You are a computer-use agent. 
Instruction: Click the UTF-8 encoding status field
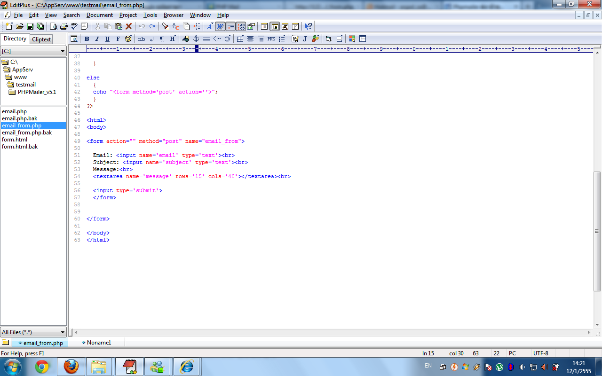pos(540,353)
